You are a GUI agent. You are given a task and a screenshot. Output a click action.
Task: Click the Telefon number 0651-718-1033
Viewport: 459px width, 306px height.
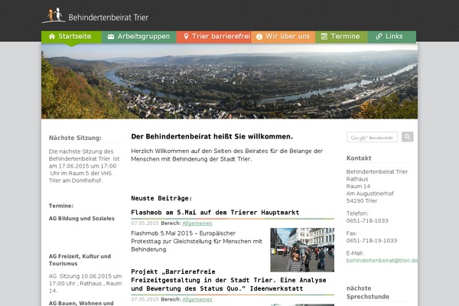point(367,221)
